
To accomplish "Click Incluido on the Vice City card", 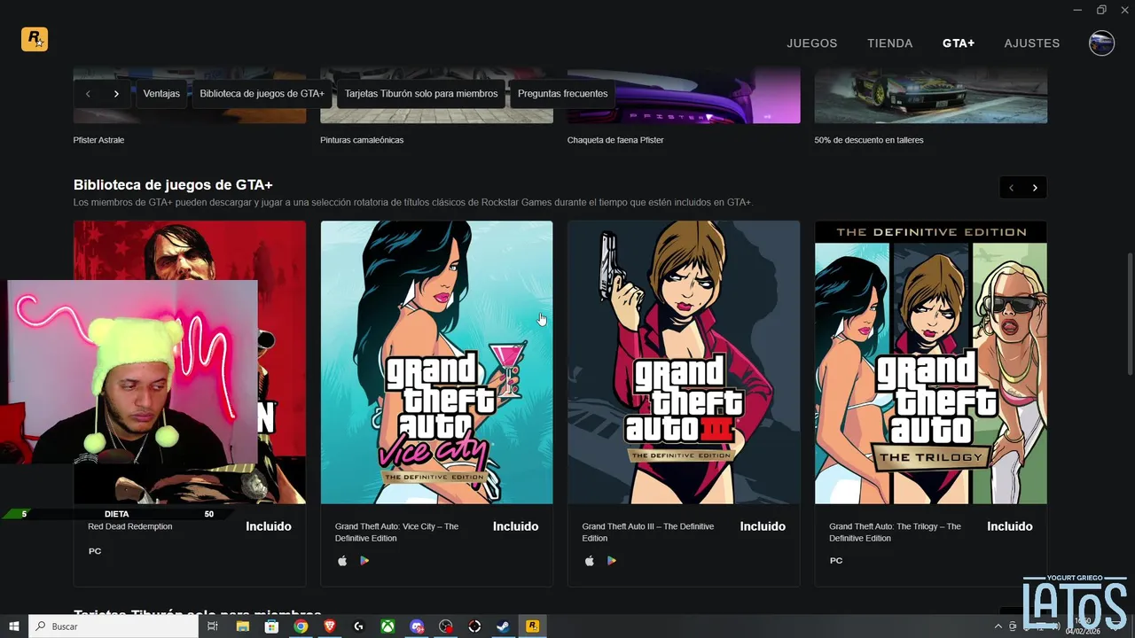I will pos(516,526).
